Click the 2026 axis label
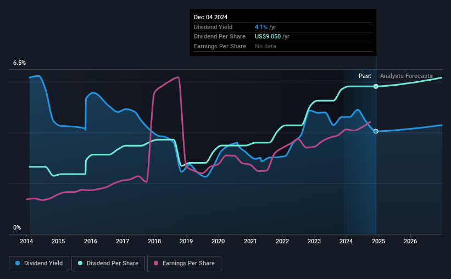The height and width of the screenshot is (279, 451). click(410, 241)
